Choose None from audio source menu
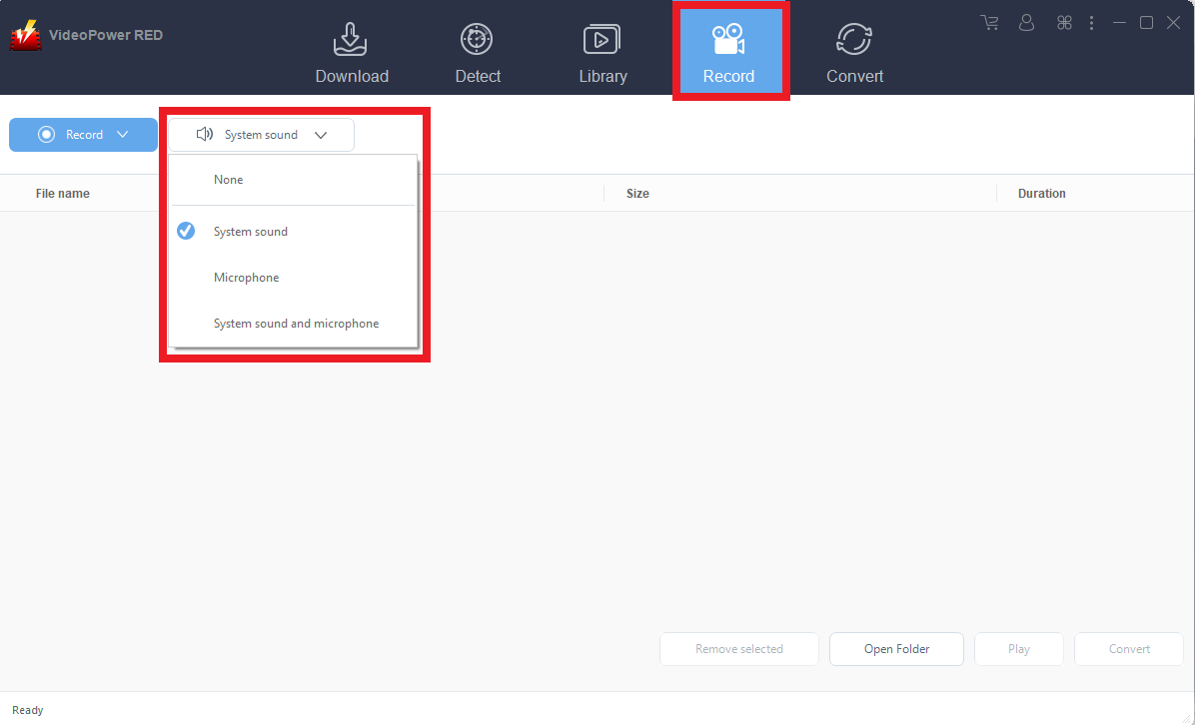 point(293,180)
